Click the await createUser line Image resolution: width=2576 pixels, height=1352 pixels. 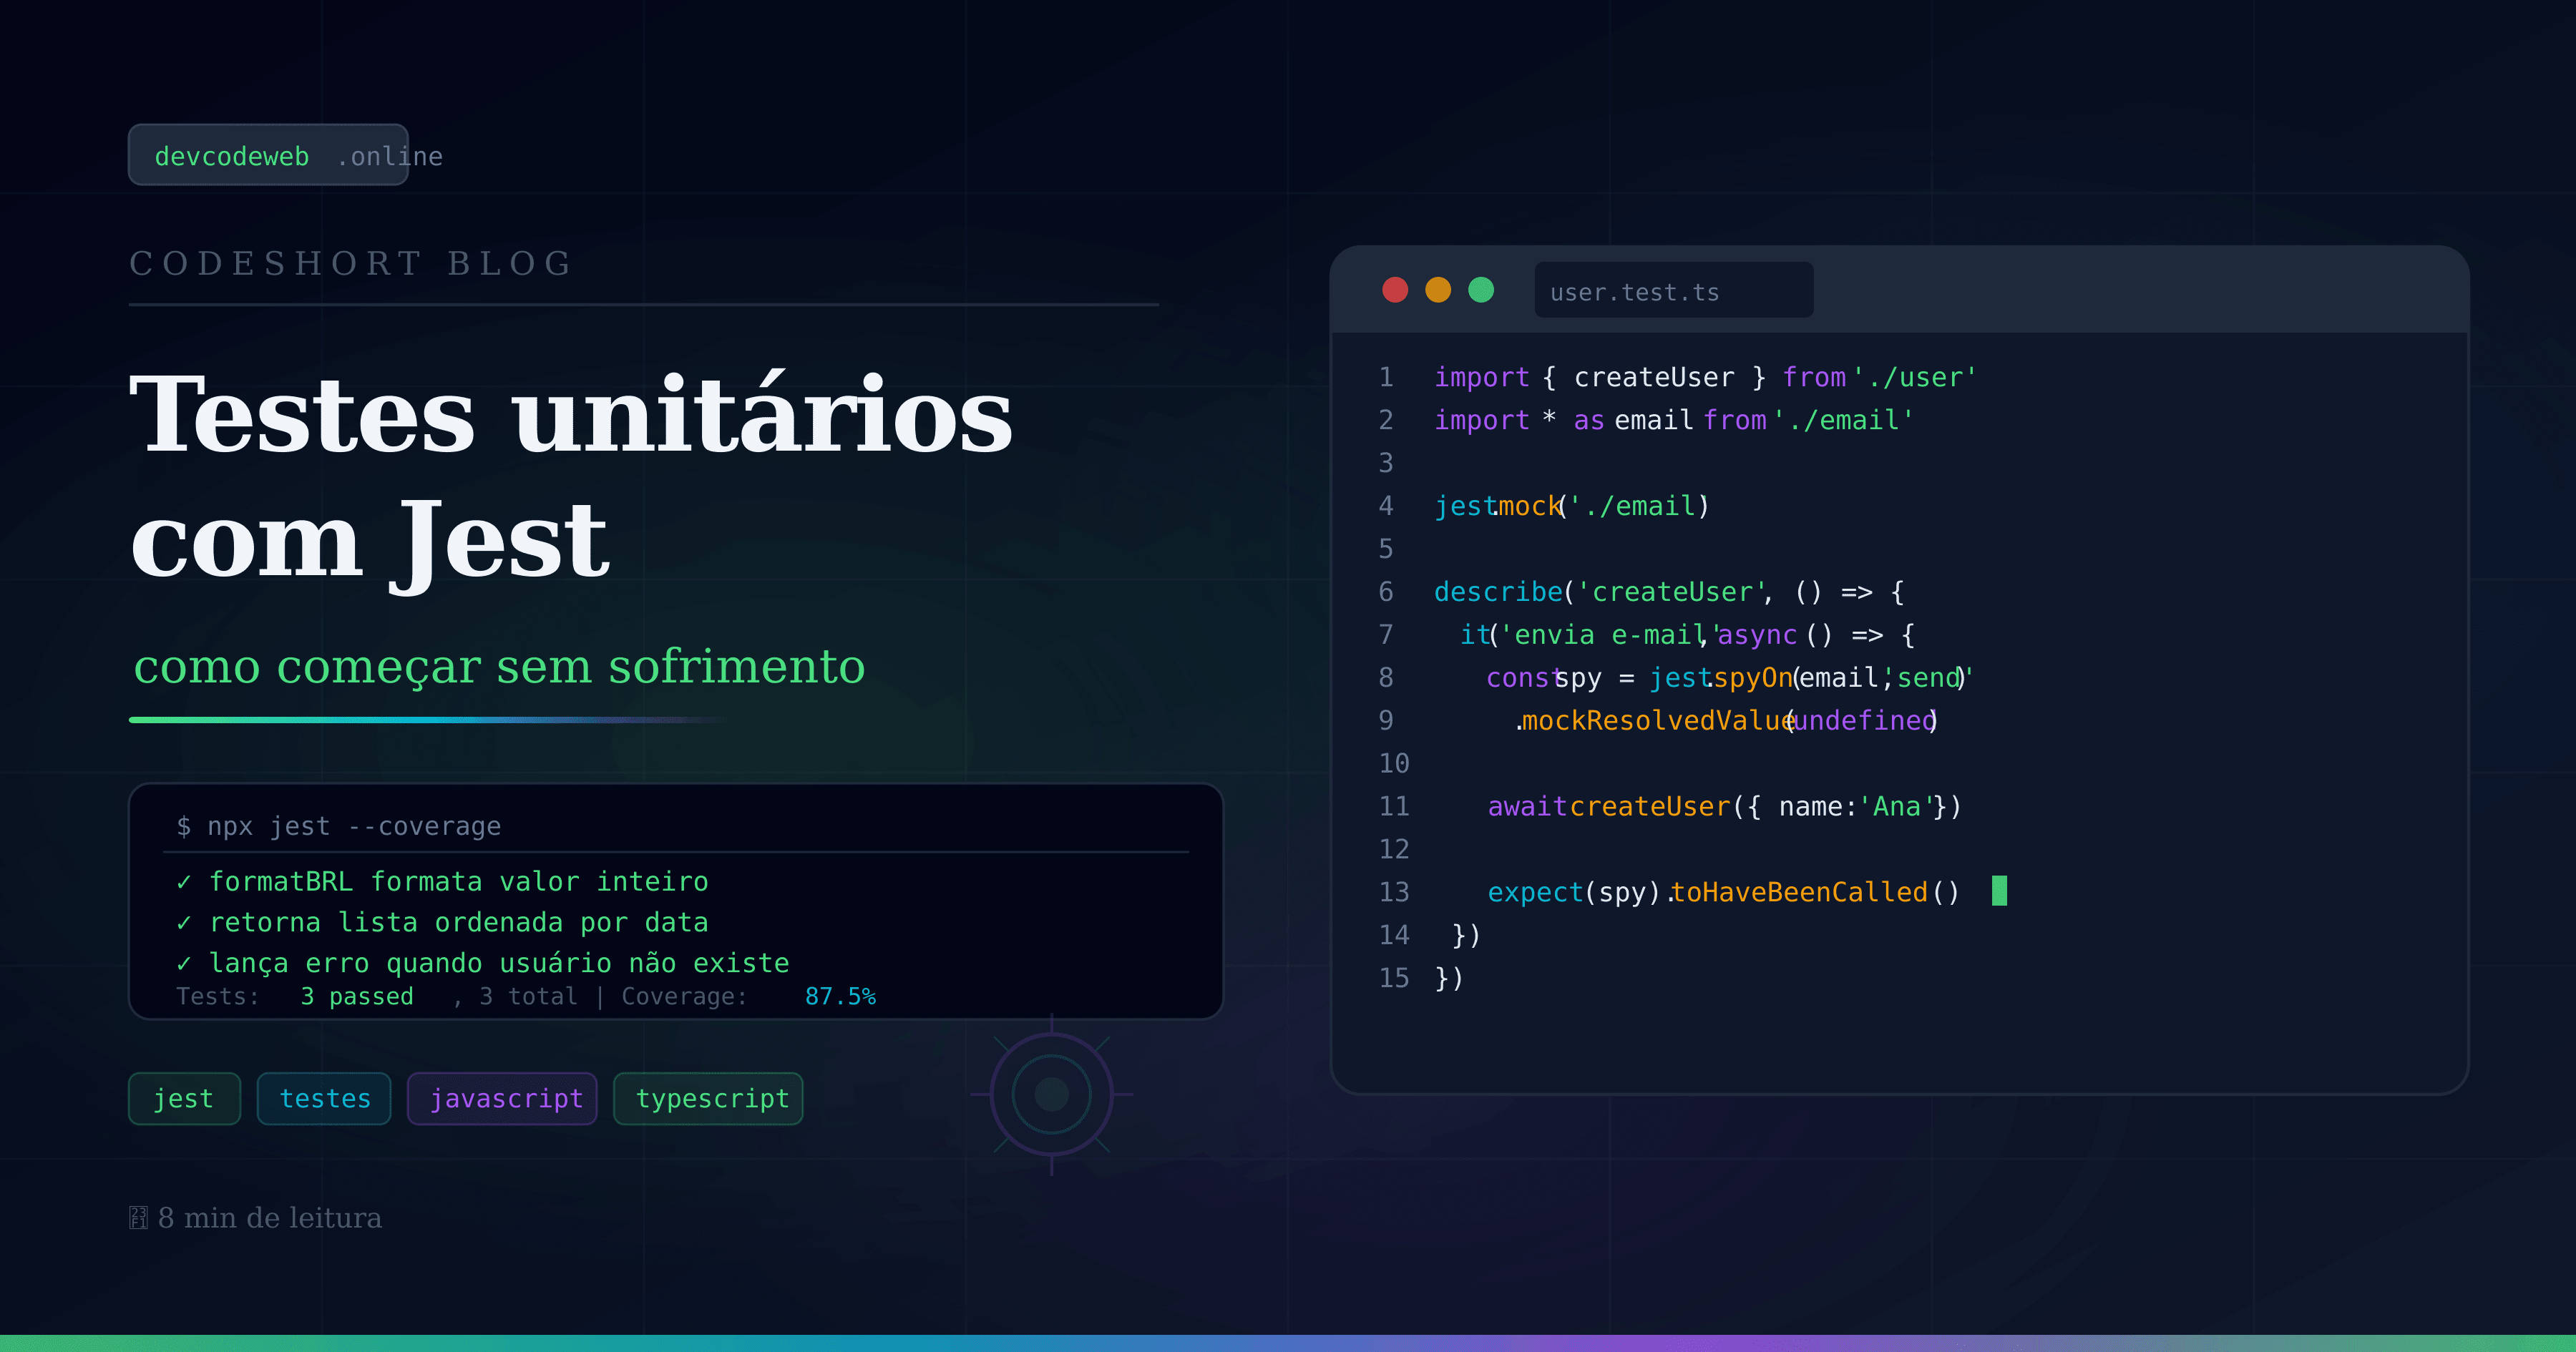click(1725, 807)
